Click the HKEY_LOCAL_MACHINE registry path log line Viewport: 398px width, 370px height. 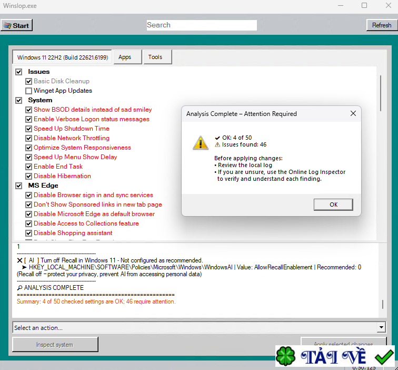192,267
